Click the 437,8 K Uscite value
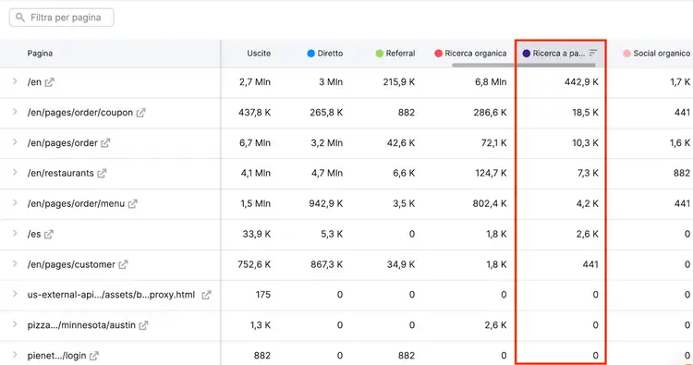The image size is (693, 365). (255, 113)
